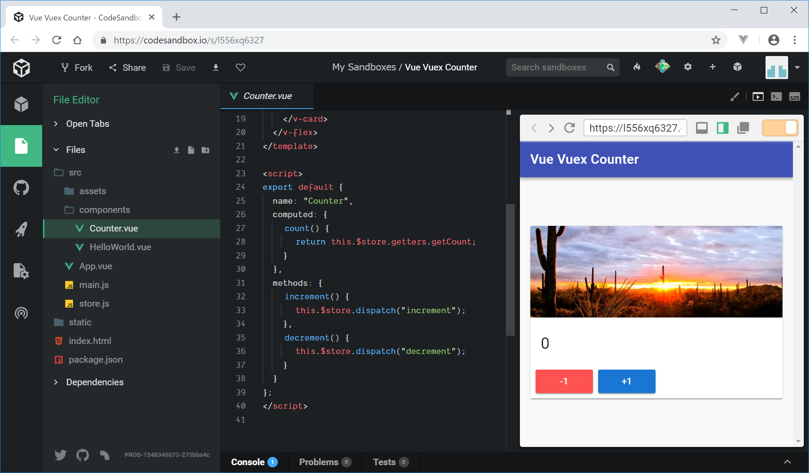This screenshot has height=473, width=809.
Task: Open preview in new window icon
Action: pyautogui.click(x=743, y=128)
